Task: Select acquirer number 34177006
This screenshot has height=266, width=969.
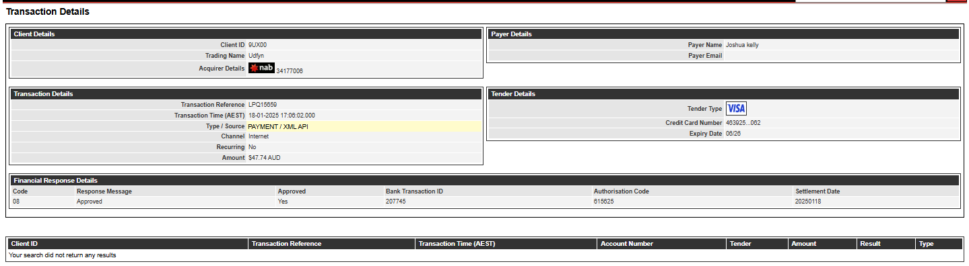Action: pos(290,71)
